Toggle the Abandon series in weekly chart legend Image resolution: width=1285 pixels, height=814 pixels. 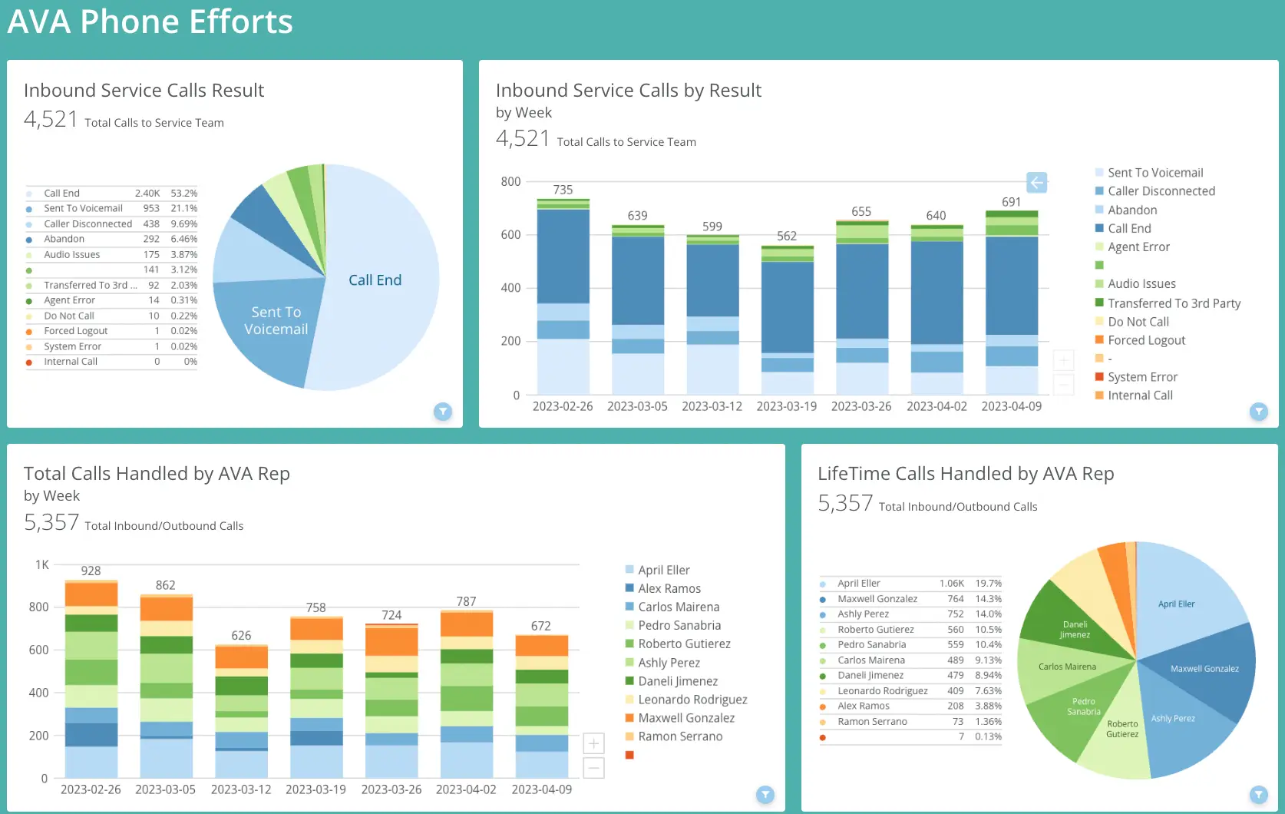(1126, 210)
